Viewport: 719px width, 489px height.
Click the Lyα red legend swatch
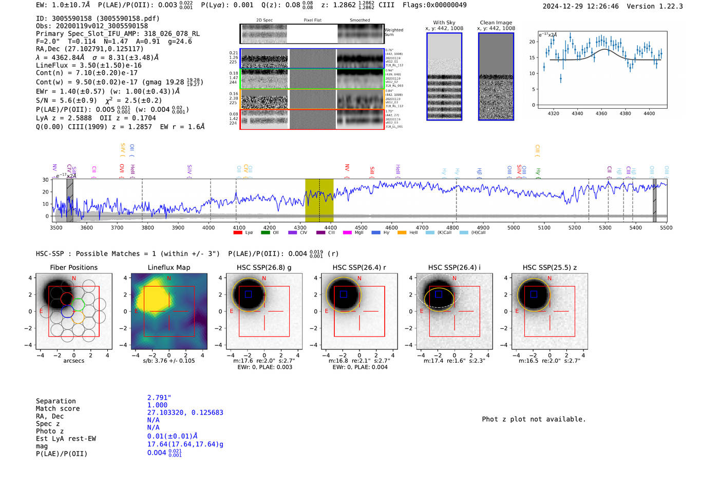click(x=238, y=232)
